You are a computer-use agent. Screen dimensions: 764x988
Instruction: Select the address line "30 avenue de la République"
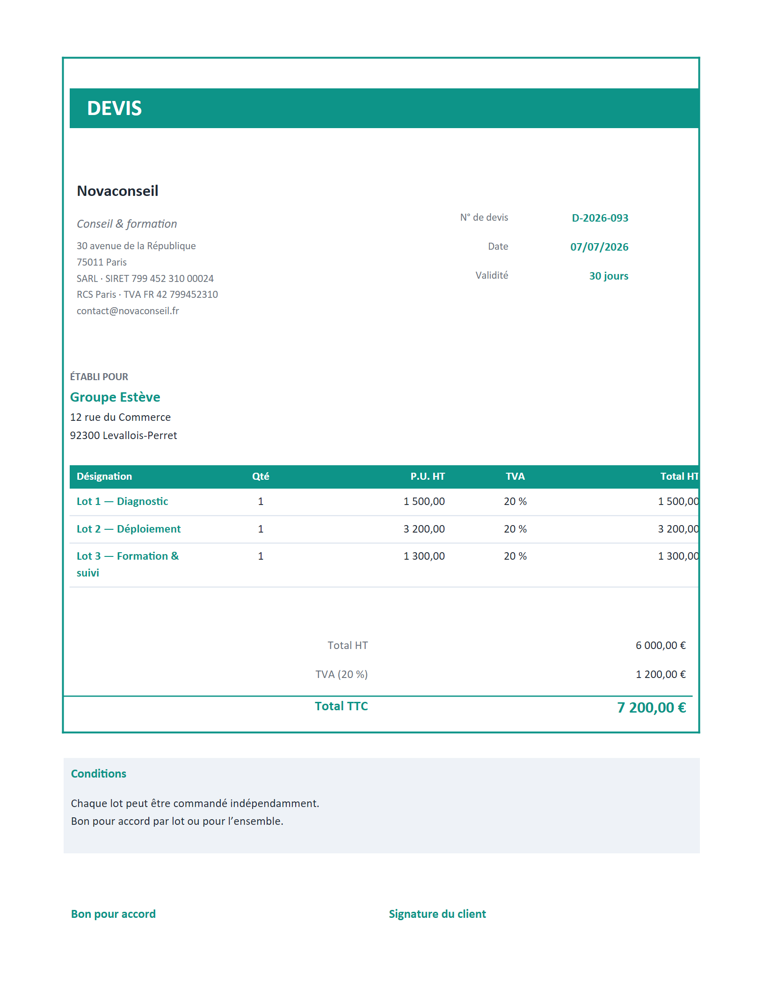click(x=136, y=246)
